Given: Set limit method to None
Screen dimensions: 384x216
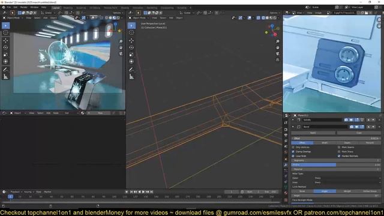Looking at the screenshot, I should [x=302, y=191].
